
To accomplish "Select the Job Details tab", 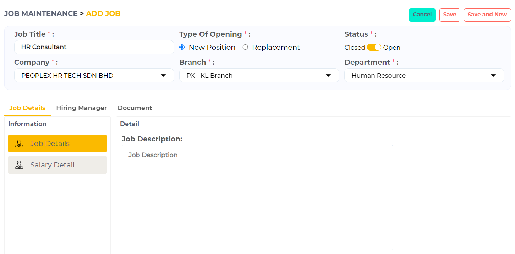I will 27,108.
